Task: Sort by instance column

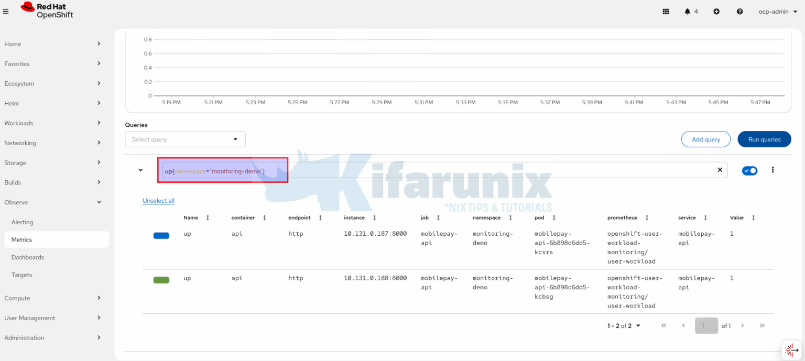Action: 374,217
